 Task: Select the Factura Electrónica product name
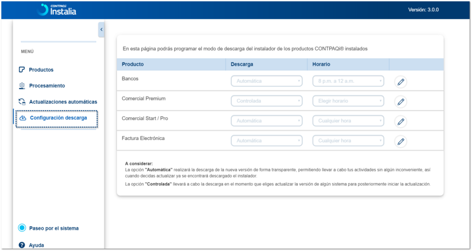click(143, 139)
